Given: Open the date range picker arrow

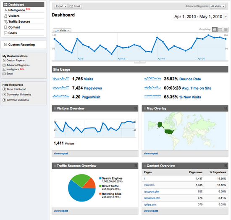Looking at the screenshot, I should (226, 16).
